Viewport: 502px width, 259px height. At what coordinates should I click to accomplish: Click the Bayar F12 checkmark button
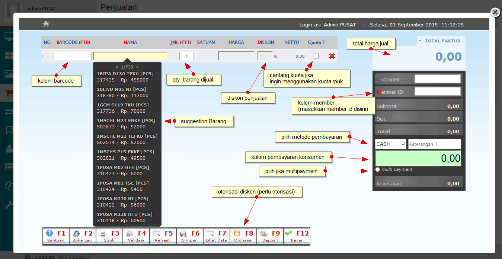coord(297,236)
